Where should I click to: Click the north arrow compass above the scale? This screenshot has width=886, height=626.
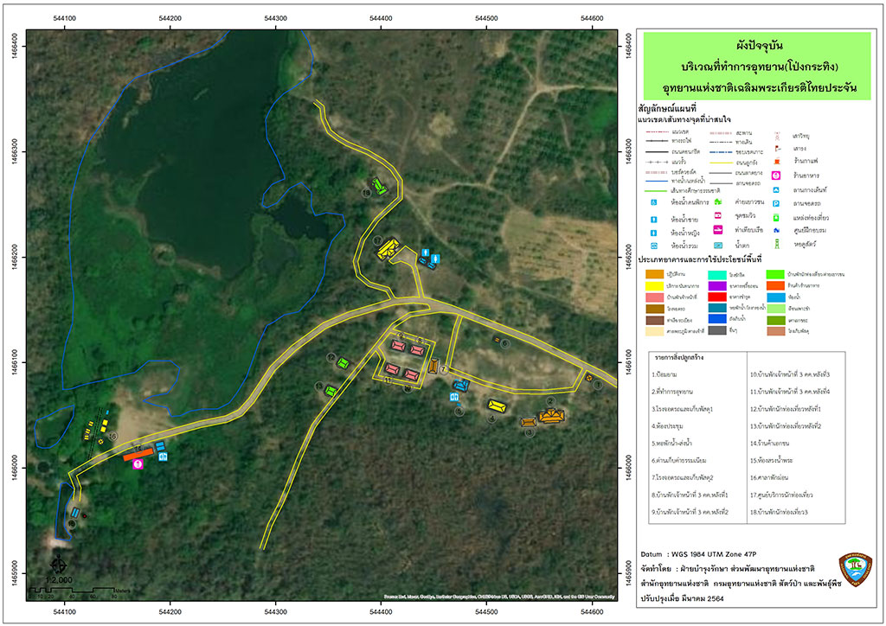point(59,564)
